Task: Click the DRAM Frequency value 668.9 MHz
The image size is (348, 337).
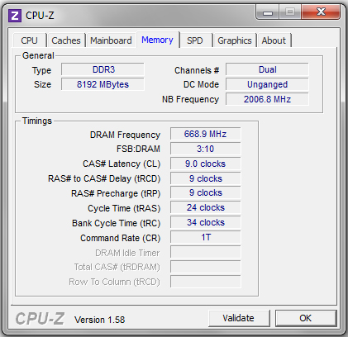Action: pos(206,134)
